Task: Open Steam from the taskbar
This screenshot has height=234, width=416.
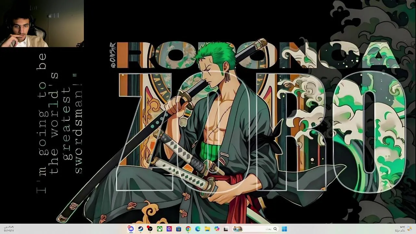Action: coord(140,229)
